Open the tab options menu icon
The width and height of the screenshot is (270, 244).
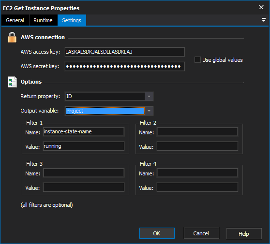[x=263, y=20]
